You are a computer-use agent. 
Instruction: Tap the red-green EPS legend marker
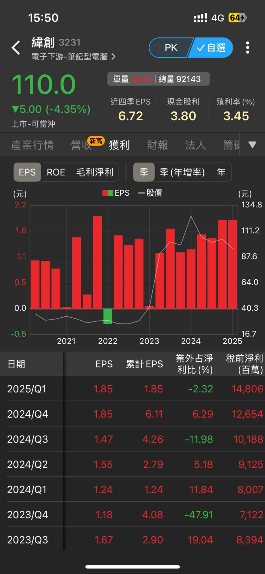pyautogui.click(x=108, y=193)
